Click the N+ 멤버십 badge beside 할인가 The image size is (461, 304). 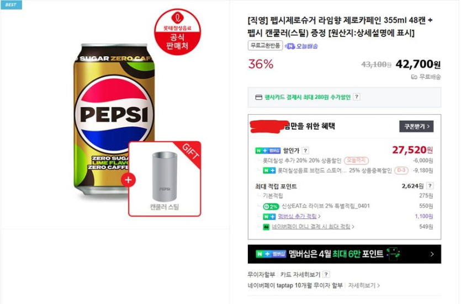click(268, 151)
